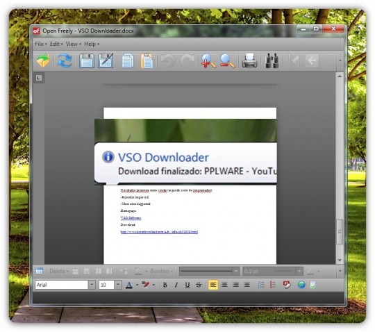Open Find with the binoculars icon
The width and height of the screenshot is (375, 332).
pyautogui.click(x=272, y=60)
